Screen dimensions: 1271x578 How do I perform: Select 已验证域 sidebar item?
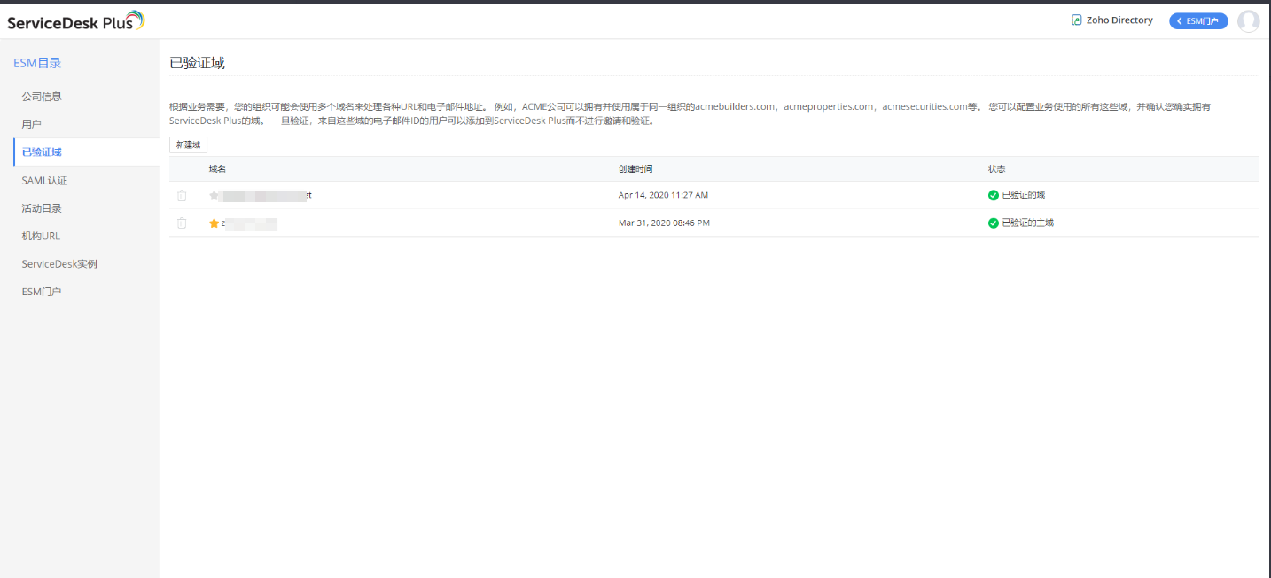click(x=87, y=152)
